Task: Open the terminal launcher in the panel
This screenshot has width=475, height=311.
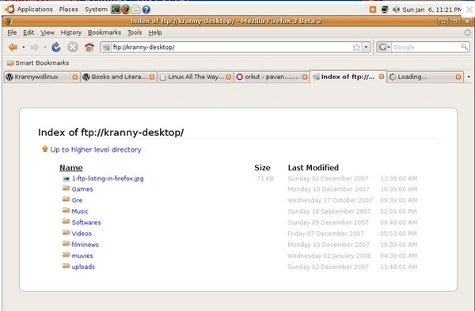Action: tap(116, 9)
